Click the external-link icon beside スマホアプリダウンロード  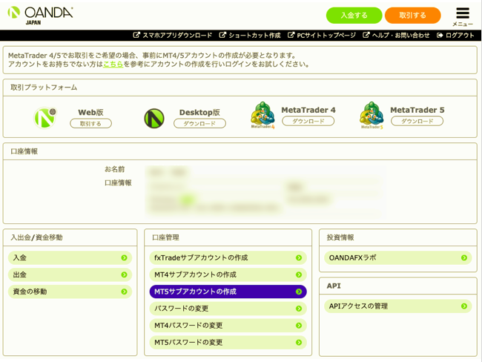coord(136,35)
